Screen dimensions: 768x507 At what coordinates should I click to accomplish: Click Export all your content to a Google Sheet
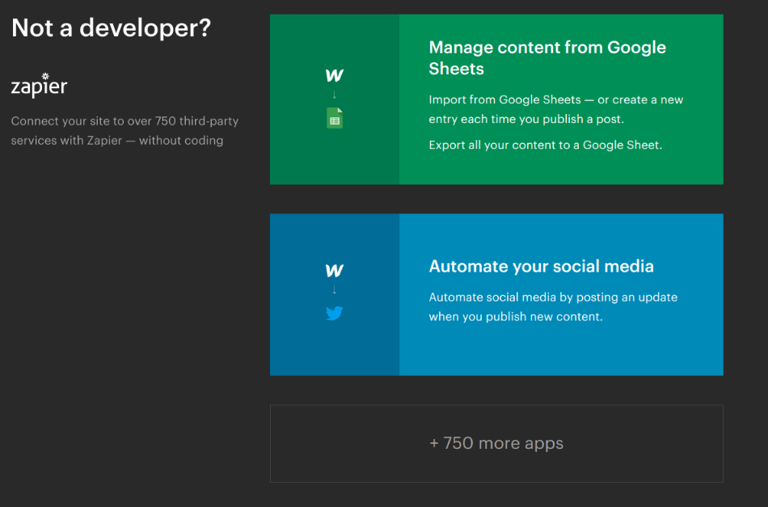click(x=545, y=145)
